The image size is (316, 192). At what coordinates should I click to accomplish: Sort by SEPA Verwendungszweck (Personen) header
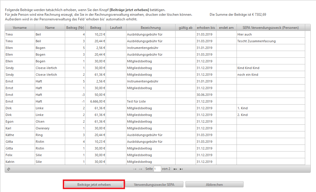coord(271,28)
